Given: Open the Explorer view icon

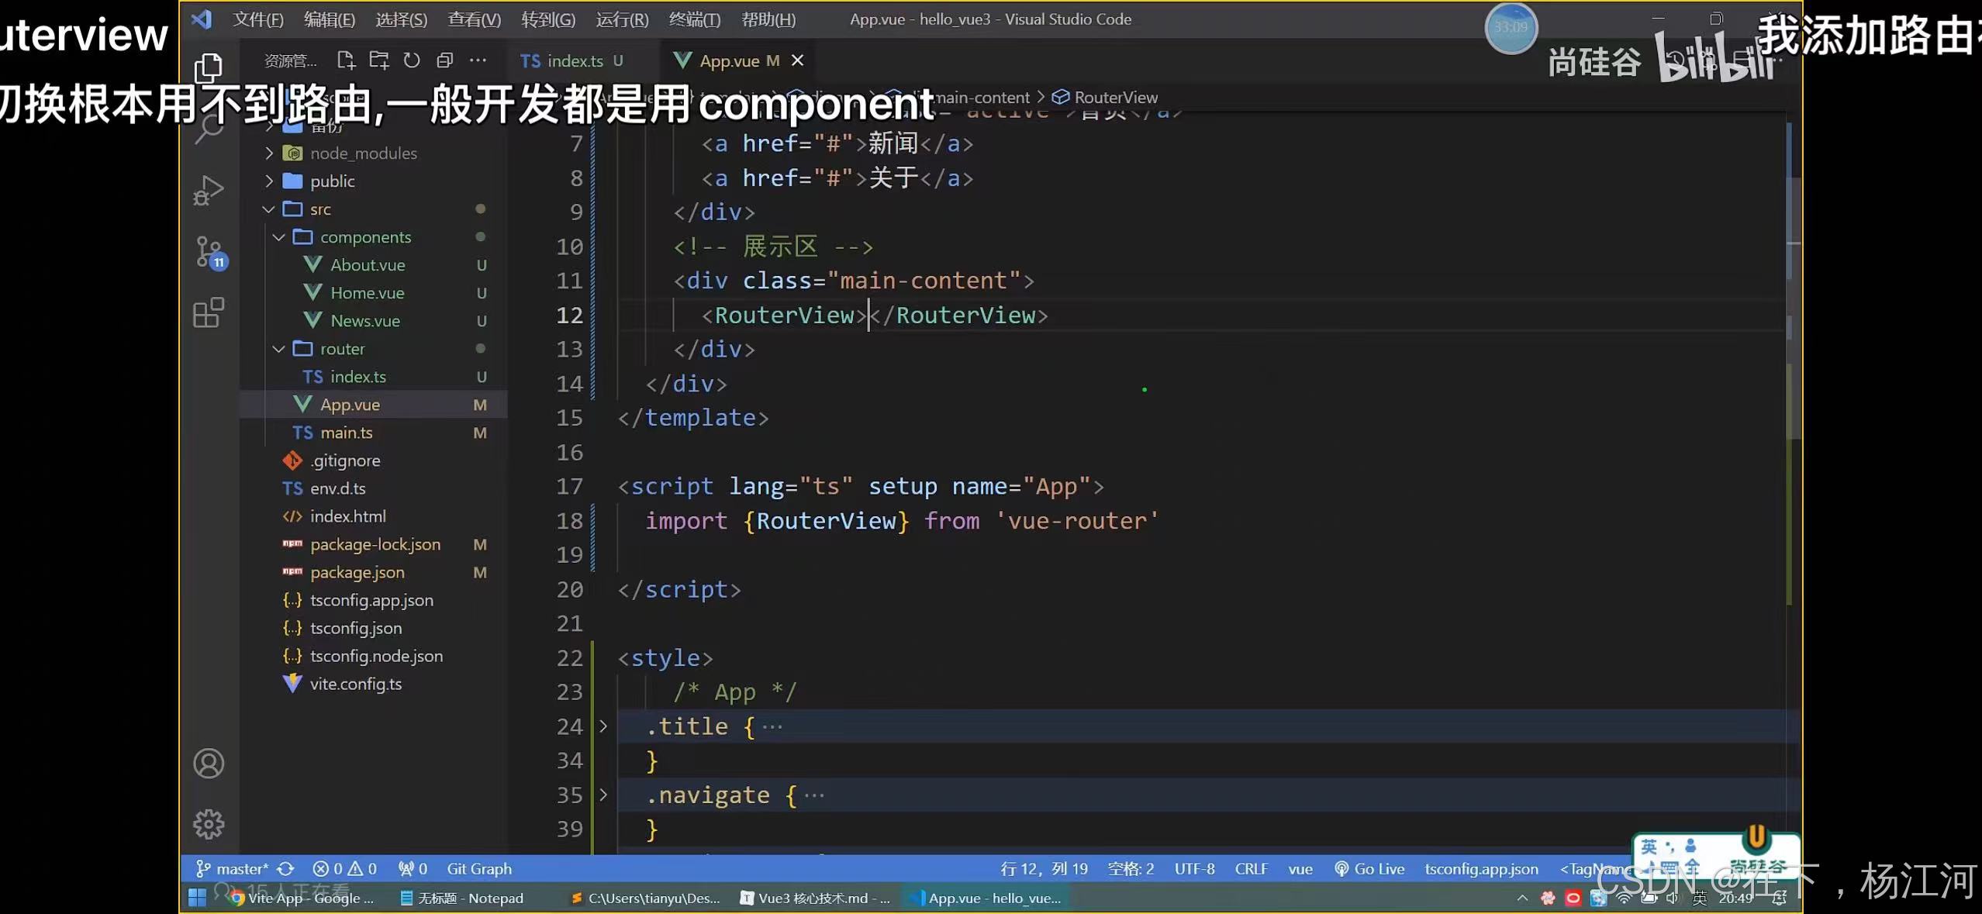Looking at the screenshot, I should pyautogui.click(x=208, y=67).
